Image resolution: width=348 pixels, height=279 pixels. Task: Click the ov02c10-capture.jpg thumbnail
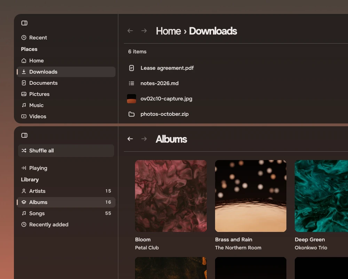pyautogui.click(x=132, y=99)
